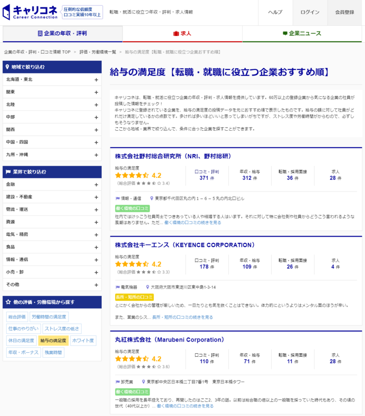Viewport: 365px width, 416px height.
Task: Open the ログイン page
Action: click(x=310, y=13)
